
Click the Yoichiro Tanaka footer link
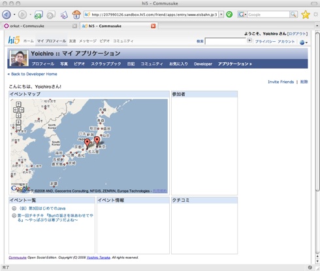[x=99, y=257]
